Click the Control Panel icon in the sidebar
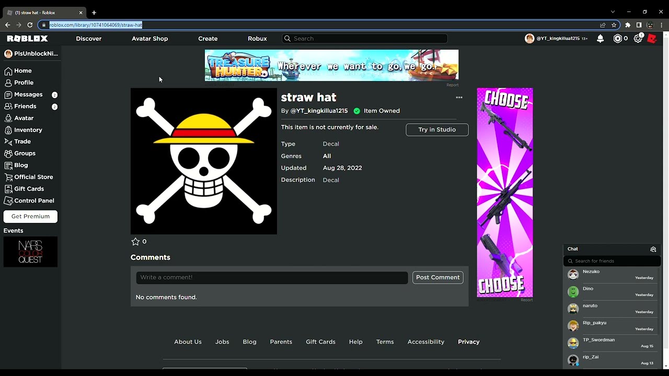The height and width of the screenshot is (376, 669). [x=8, y=201]
